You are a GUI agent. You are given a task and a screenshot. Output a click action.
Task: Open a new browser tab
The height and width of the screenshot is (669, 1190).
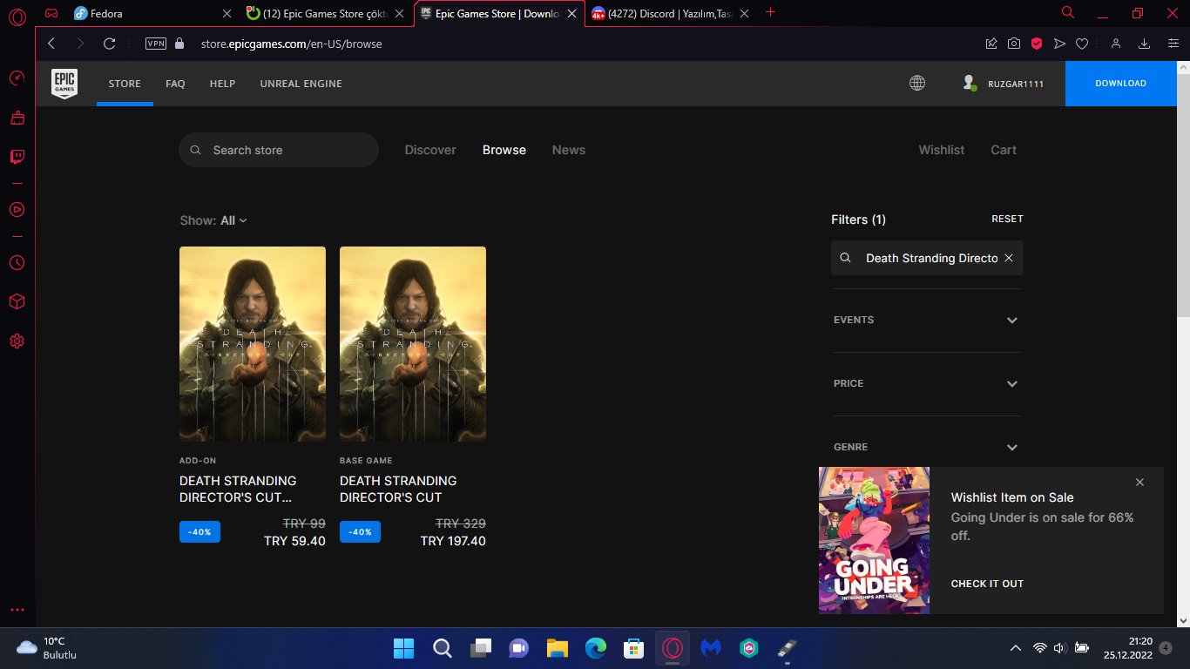[770, 13]
